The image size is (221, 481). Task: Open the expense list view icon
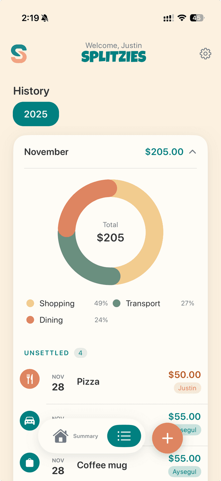[124, 436]
